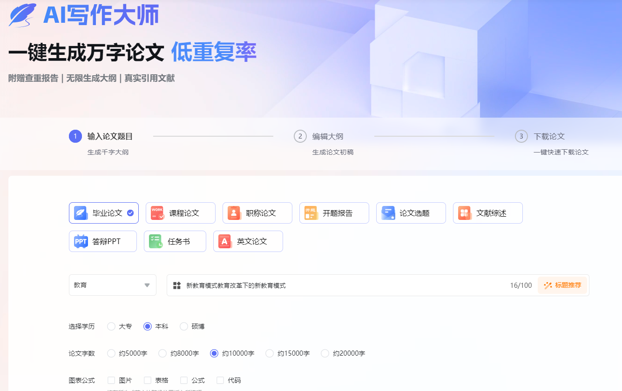Switch to 答辩PPT type
Image resolution: width=622 pixels, height=391 pixels.
click(x=103, y=241)
